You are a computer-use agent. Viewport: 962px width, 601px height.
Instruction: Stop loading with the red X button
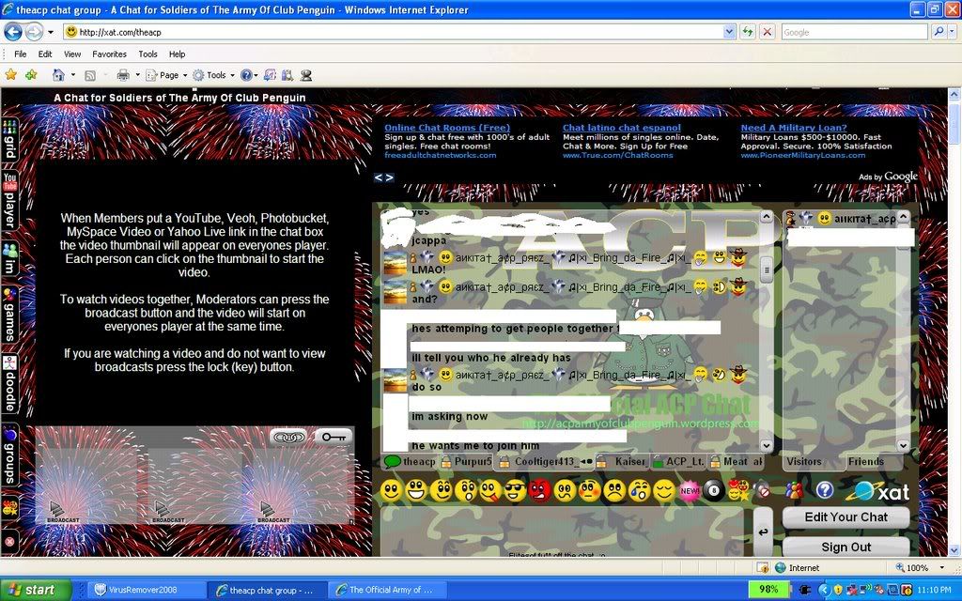pos(767,32)
